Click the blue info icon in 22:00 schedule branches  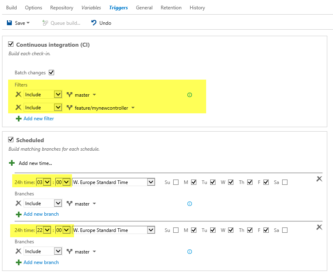189,252
